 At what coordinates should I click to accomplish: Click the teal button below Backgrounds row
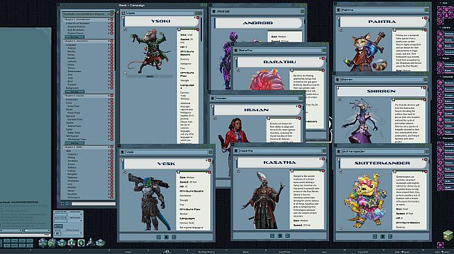[x=75, y=92]
